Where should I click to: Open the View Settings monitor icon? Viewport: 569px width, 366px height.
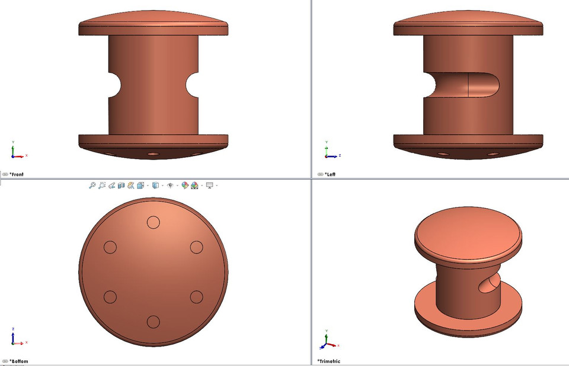[x=210, y=184]
